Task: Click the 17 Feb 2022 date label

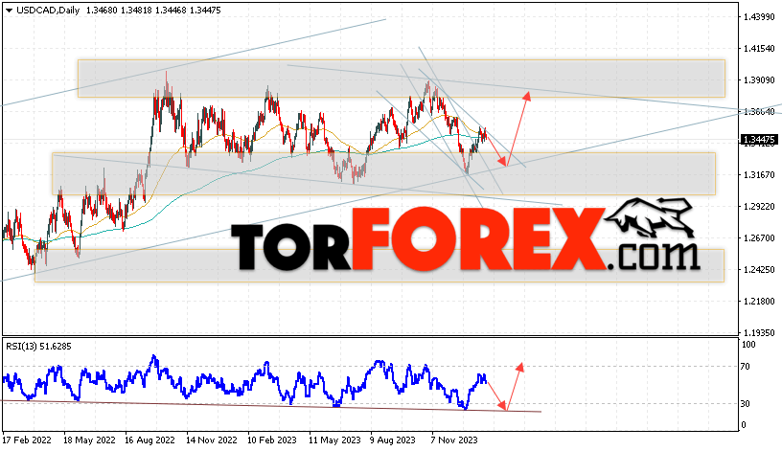Action: coord(27,440)
